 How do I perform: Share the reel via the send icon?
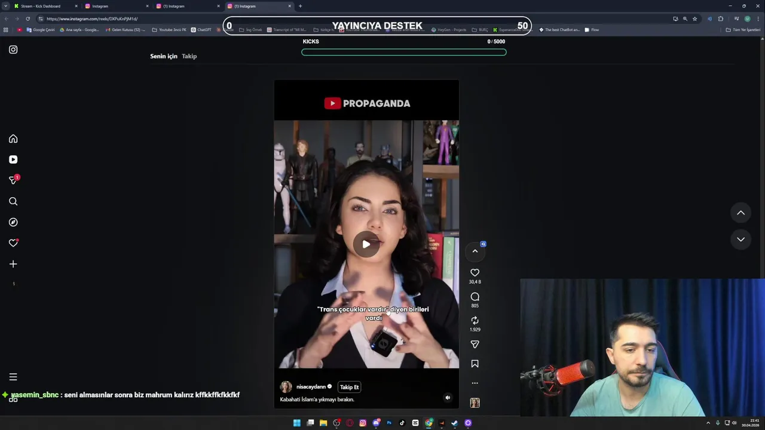(475, 345)
